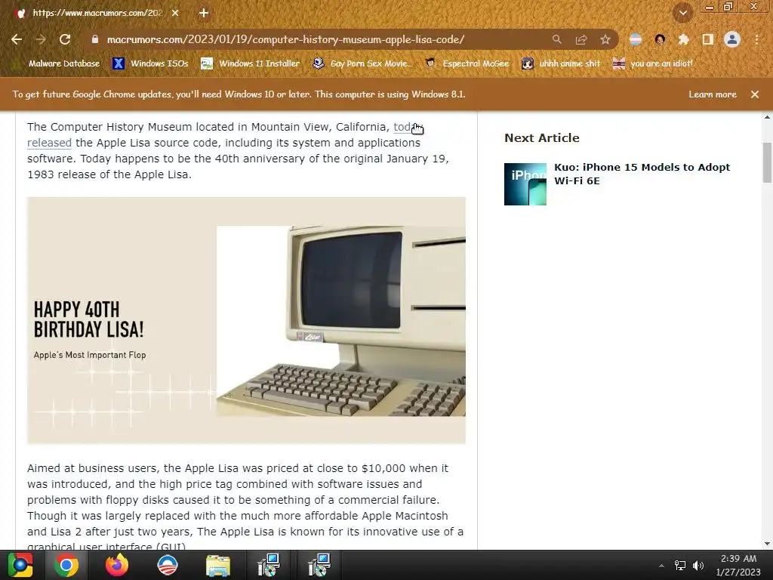
Task: Open Malware Database bookmark
Action: point(57,63)
